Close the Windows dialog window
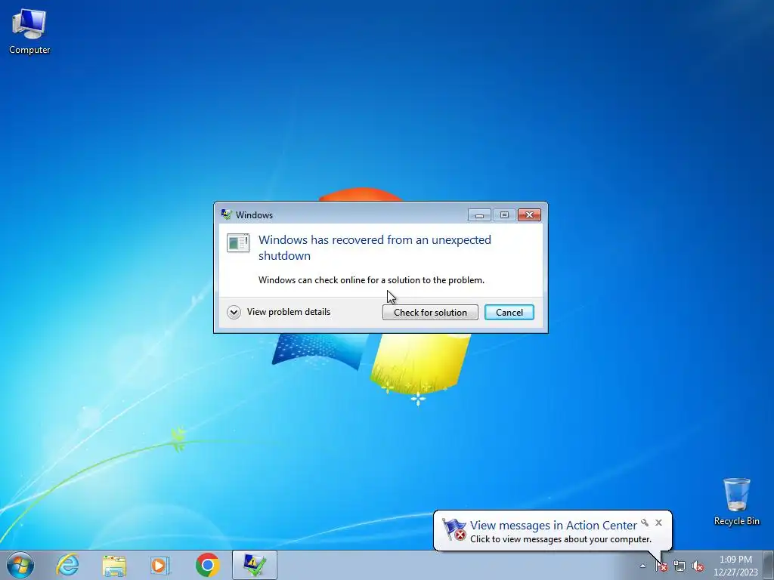The height and width of the screenshot is (580, 774). [529, 214]
